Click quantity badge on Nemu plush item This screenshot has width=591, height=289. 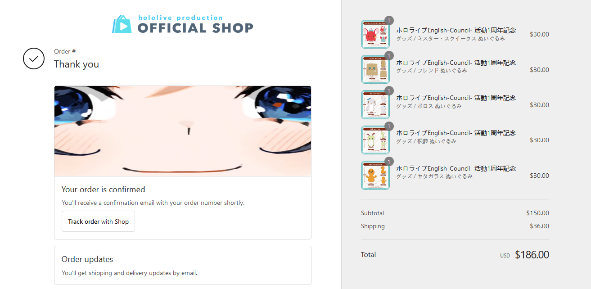point(389,126)
